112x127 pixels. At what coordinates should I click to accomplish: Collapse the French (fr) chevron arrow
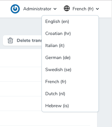(97, 9)
